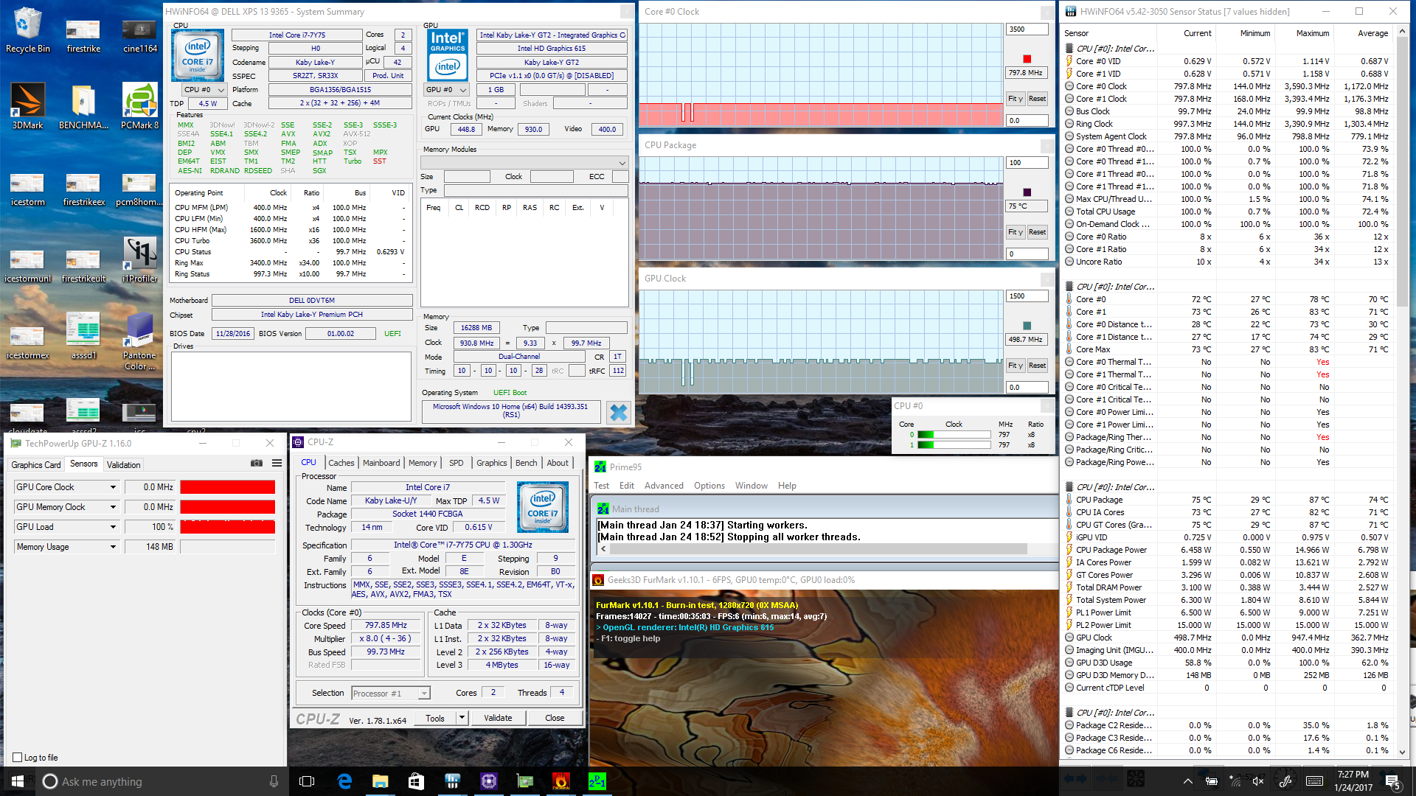Open the Processor #1 selection dropdown
The image size is (1416, 796).
pyautogui.click(x=424, y=694)
